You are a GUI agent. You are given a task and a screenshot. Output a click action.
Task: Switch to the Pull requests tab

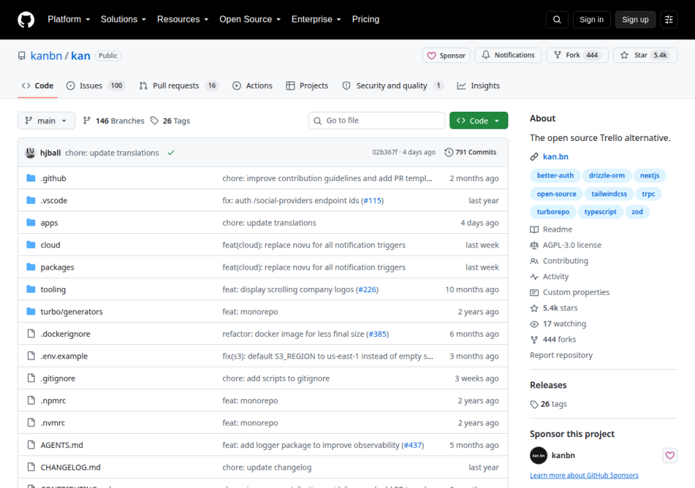point(179,85)
